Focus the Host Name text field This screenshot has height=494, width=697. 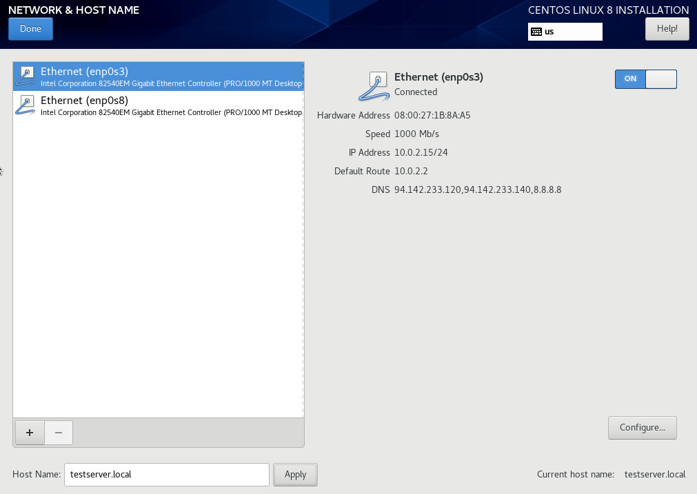point(167,475)
